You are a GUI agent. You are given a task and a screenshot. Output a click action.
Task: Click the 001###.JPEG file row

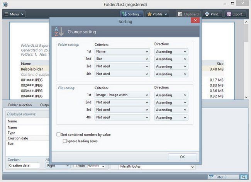[x=32, y=80]
